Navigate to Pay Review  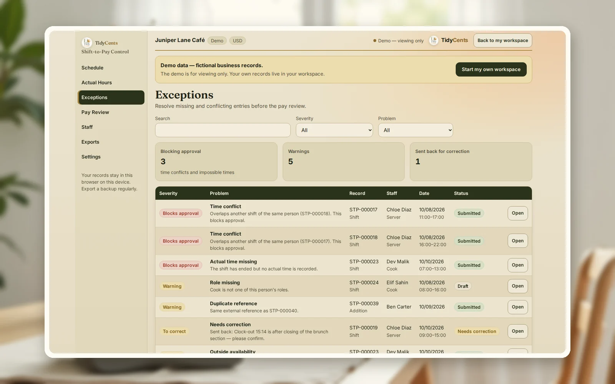pyautogui.click(x=111, y=112)
